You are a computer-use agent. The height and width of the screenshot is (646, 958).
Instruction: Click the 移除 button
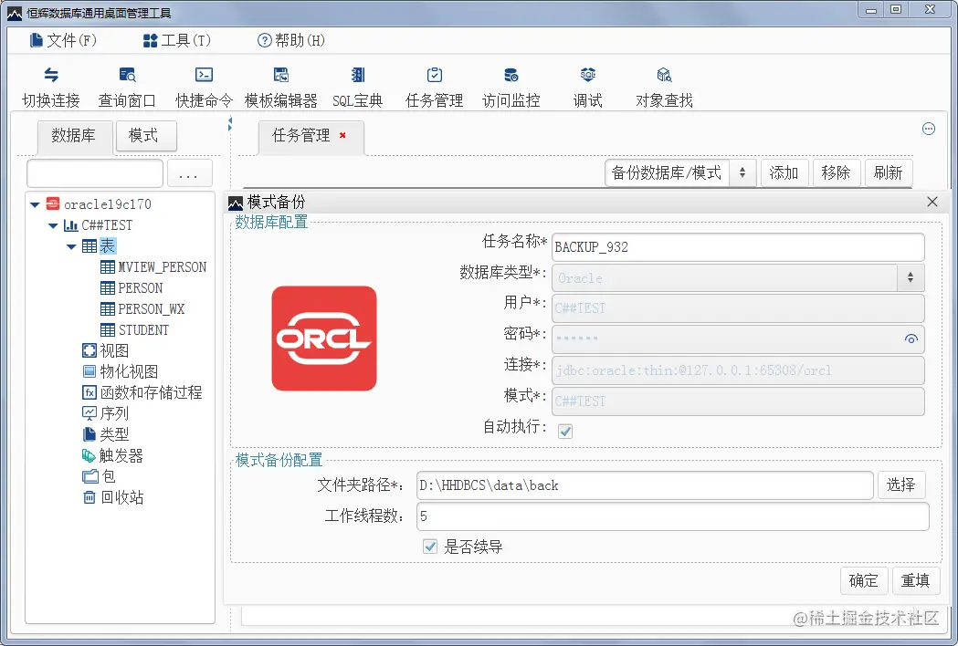pos(837,172)
